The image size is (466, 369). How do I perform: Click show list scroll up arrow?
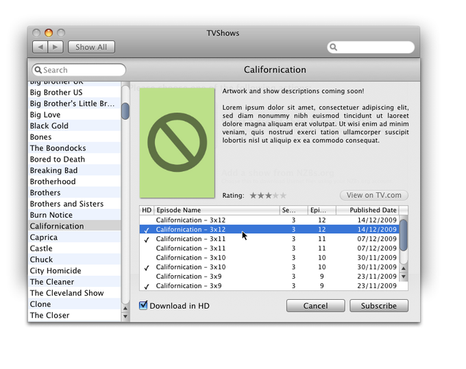point(125,309)
